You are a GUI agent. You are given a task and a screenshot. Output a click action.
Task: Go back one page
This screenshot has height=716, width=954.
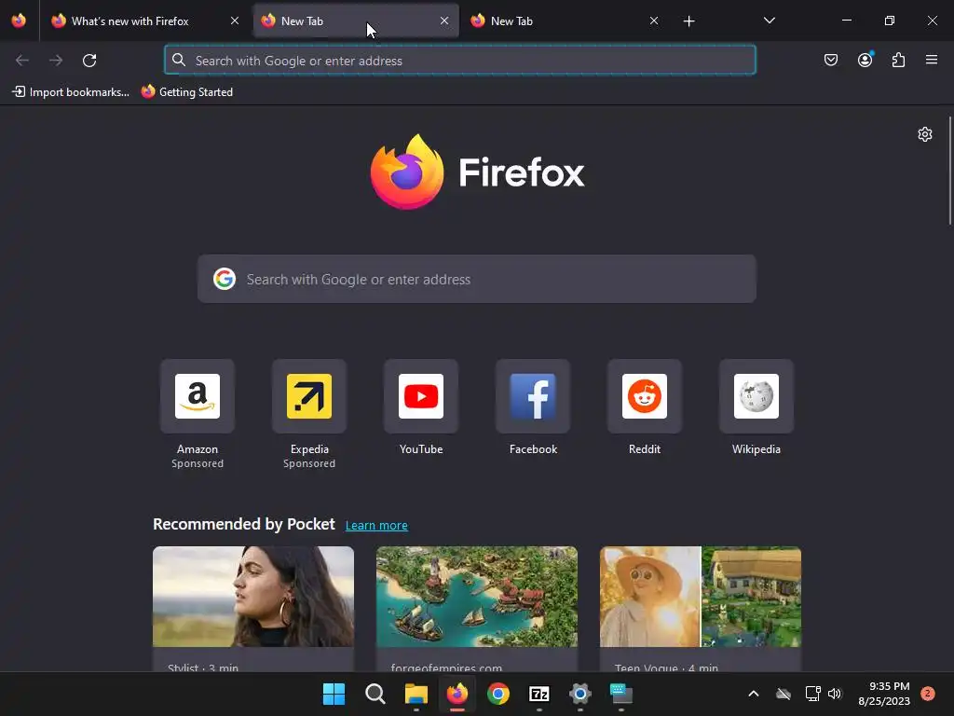click(x=22, y=61)
